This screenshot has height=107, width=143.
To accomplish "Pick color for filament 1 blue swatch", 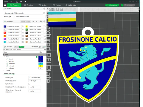I will pos(5,26).
